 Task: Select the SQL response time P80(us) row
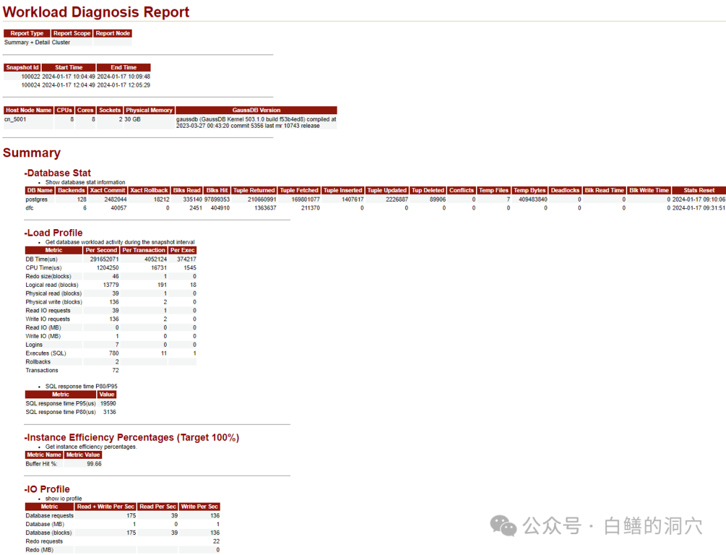coord(71,412)
